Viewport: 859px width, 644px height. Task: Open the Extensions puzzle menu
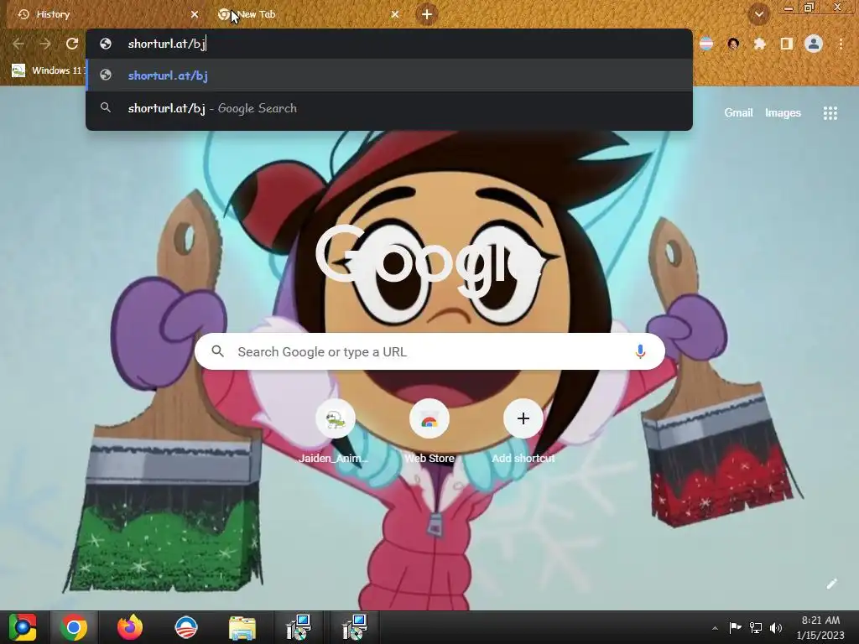(x=760, y=44)
